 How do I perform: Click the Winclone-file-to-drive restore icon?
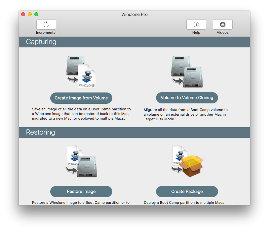[x=82, y=161]
